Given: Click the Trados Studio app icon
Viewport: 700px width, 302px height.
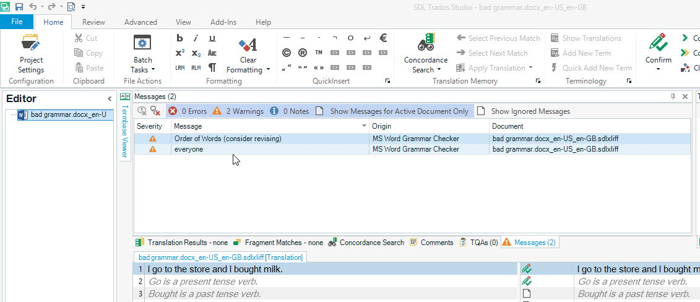Looking at the screenshot, I should pos(5,6).
